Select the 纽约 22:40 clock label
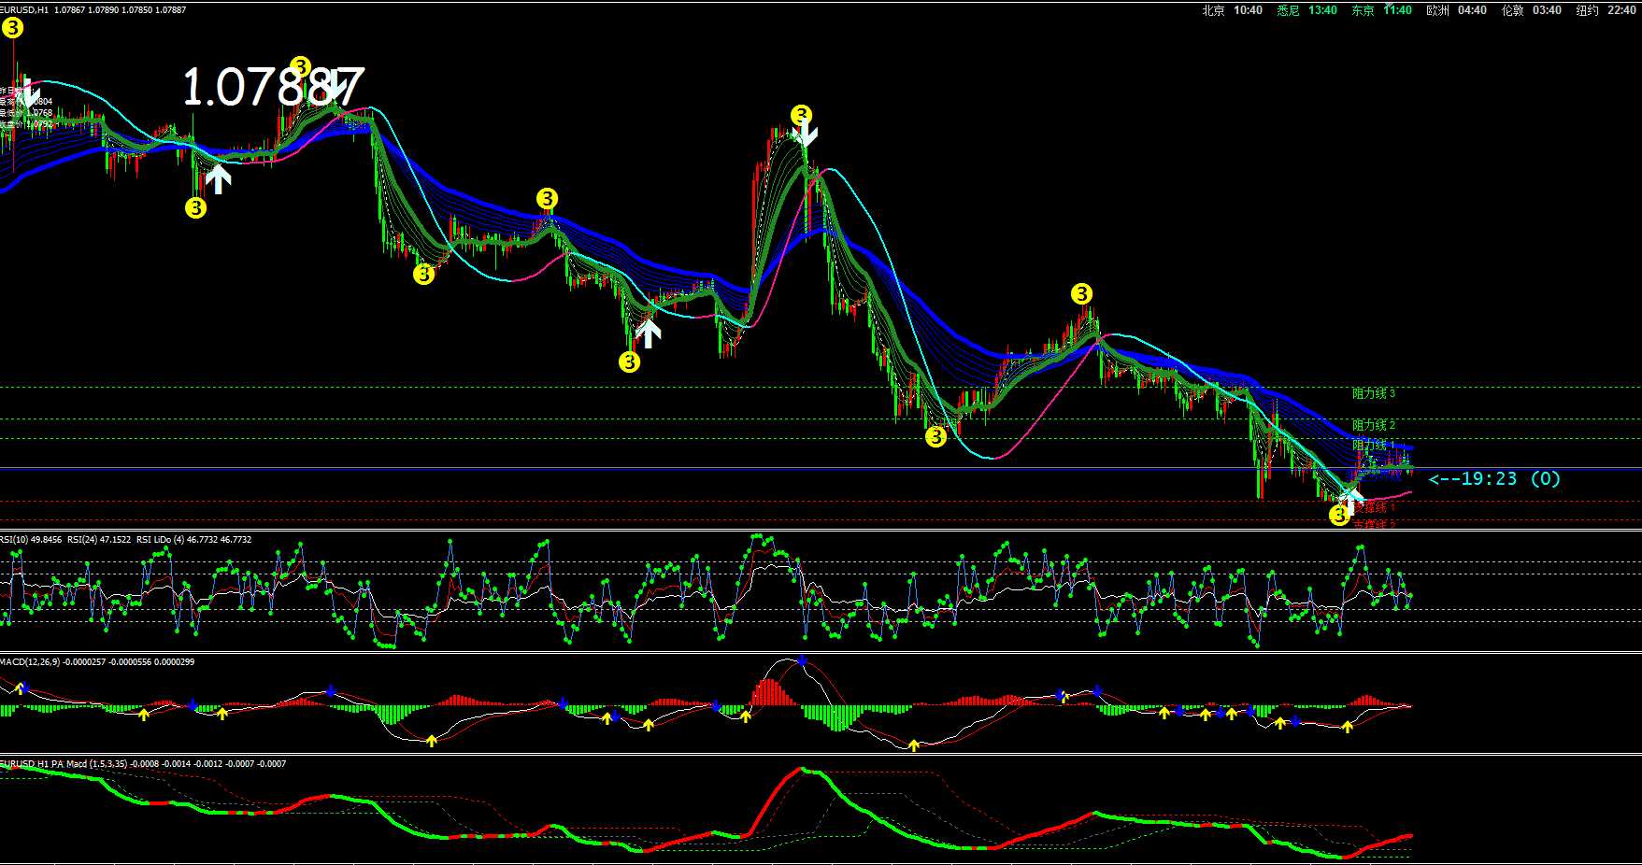 click(1606, 10)
